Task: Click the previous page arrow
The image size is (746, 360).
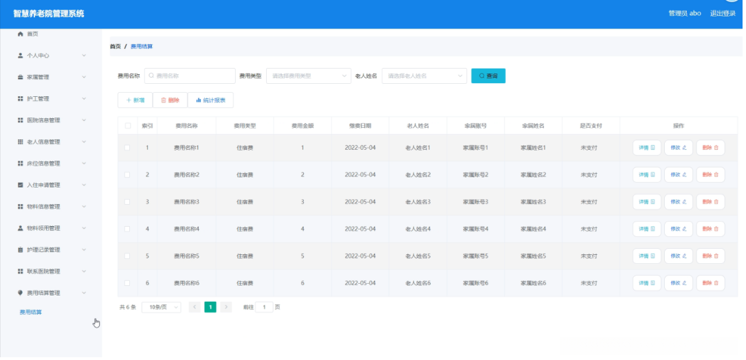Action: click(x=195, y=307)
